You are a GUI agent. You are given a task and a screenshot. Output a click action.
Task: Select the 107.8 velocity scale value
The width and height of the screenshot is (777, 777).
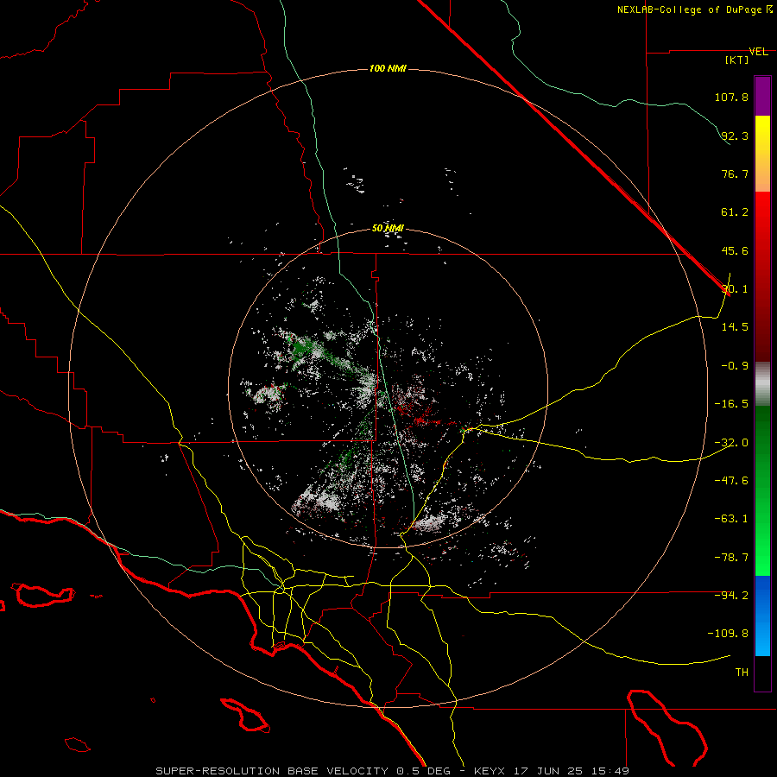point(731,97)
